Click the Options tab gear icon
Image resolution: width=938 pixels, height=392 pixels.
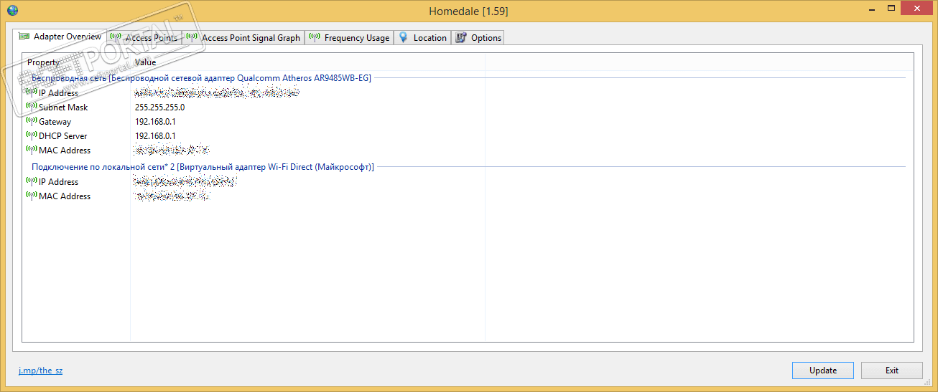[x=461, y=37]
